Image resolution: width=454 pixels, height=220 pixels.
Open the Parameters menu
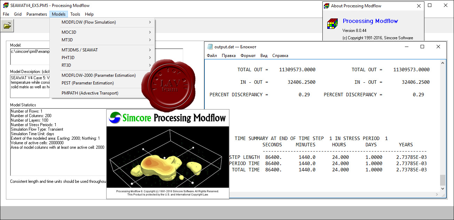(37, 14)
